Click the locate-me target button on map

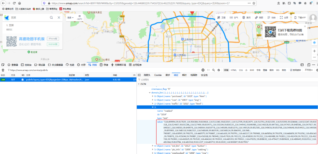click(x=314, y=43)
